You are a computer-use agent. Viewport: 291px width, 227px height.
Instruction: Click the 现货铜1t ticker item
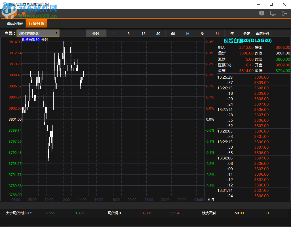coord(115,213)
